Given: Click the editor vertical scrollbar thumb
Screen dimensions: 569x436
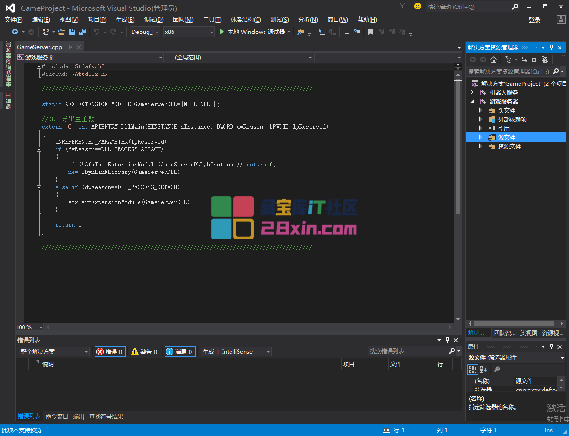Looking at the screenshot, I should 457,146.
